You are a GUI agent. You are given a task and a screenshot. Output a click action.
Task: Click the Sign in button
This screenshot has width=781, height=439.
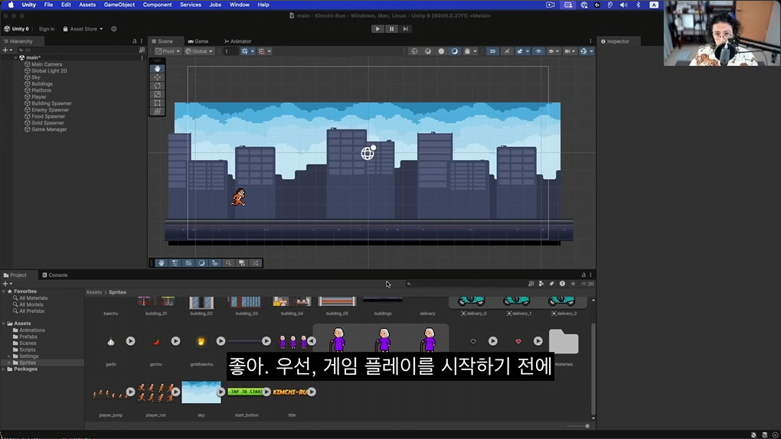coord(47,29)
